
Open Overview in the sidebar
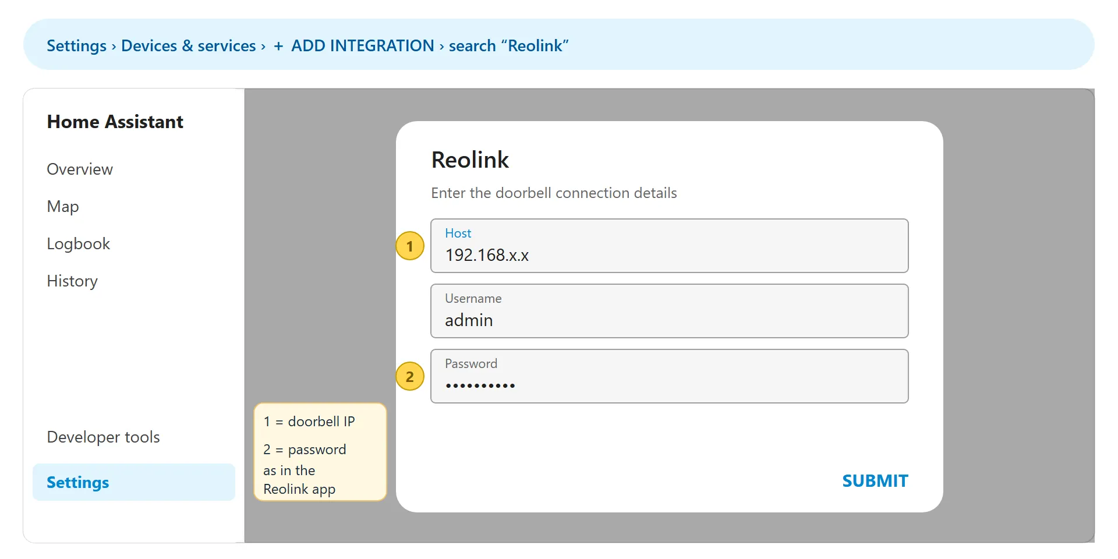coord(80,169)
